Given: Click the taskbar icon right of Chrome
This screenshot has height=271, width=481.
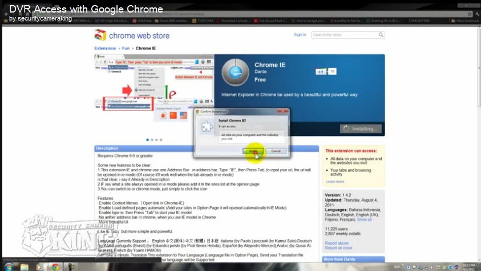Looking at the screenshot, I should 71,266.
